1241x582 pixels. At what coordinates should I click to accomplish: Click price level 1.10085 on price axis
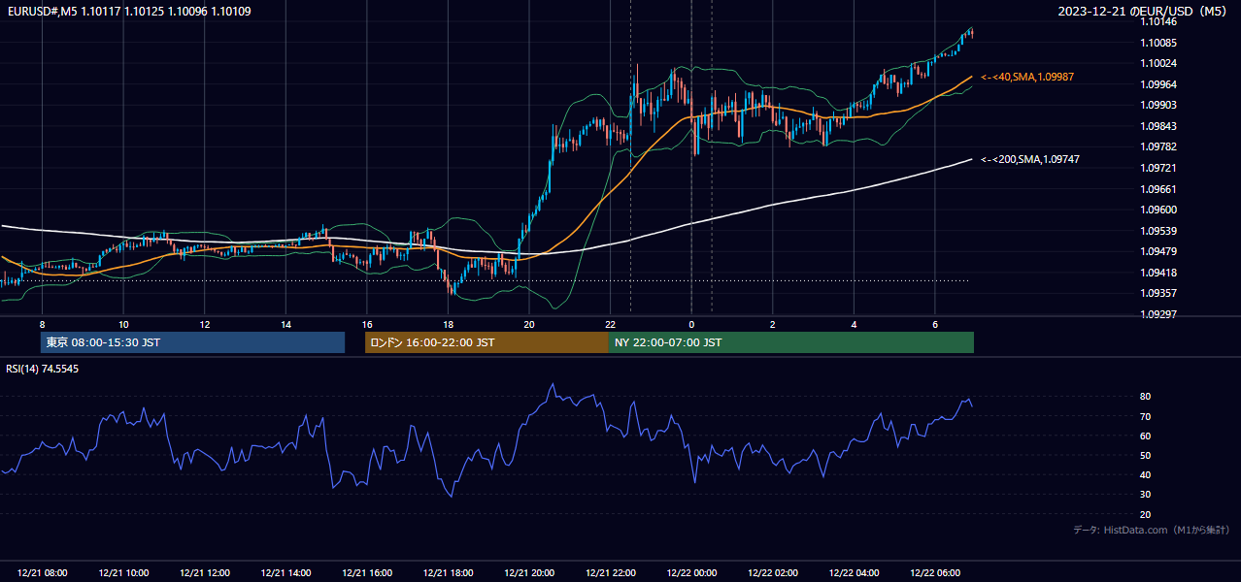(x=1157, y=43)
